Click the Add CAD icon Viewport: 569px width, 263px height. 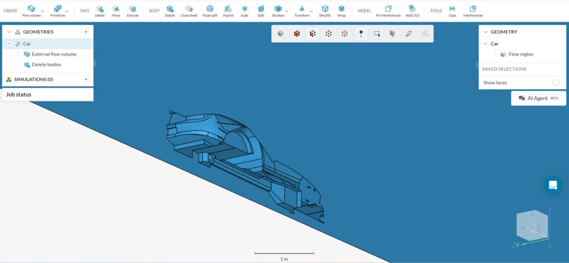(x=412, y=11)
